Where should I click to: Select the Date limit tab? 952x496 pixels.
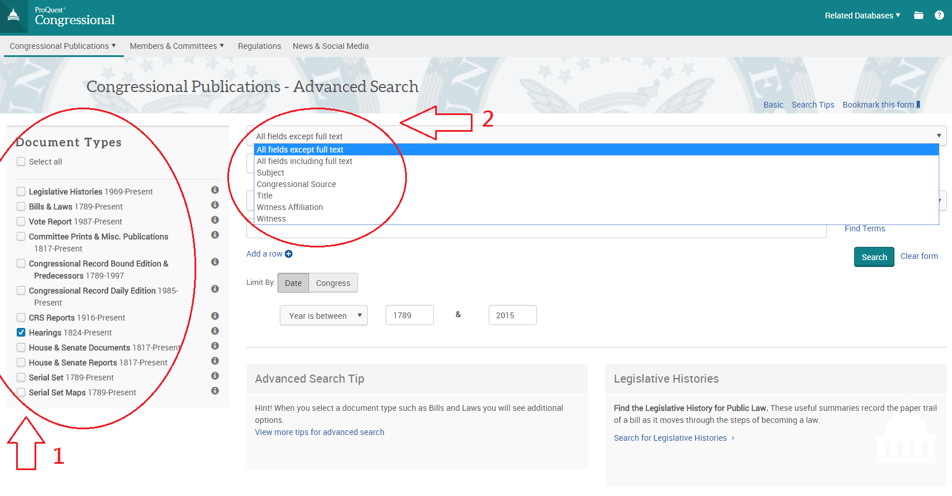pos(294,283)
